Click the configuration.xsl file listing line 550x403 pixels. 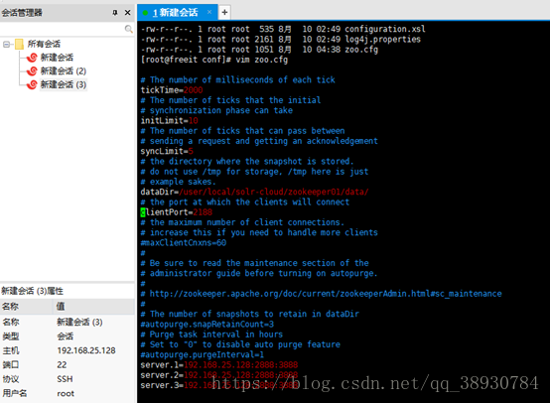click(x=283, y=29)
